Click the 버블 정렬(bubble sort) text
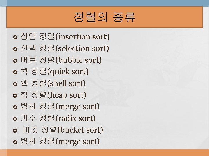Screen dimensions: 209x156 [61, 60]
